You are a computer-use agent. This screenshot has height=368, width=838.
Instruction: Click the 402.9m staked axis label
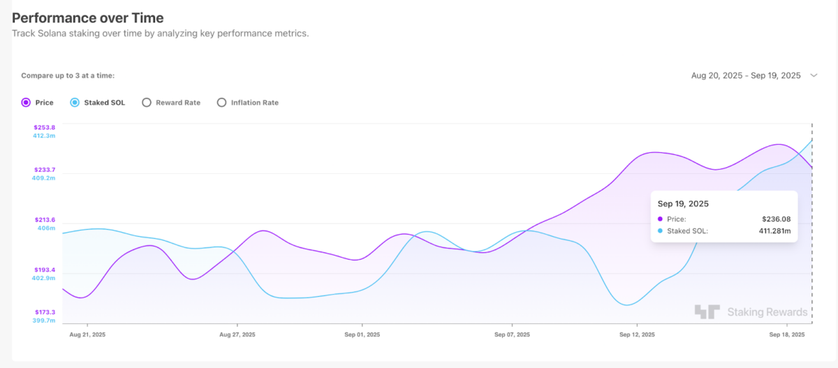[x=45, y=278]
